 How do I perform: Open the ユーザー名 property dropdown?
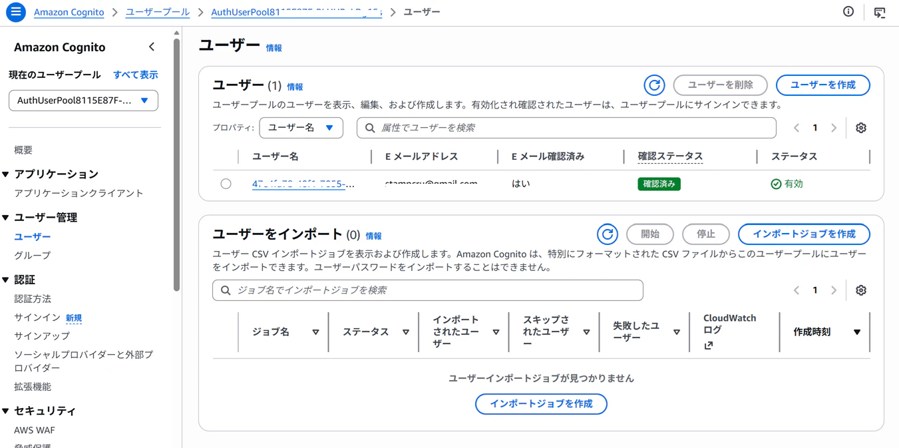click(301, 128)
